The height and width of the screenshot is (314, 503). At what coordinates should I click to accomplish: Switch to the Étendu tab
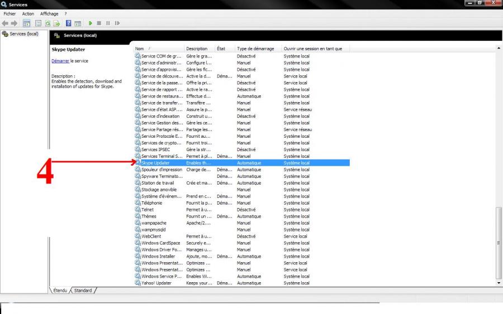click(60, 291)
